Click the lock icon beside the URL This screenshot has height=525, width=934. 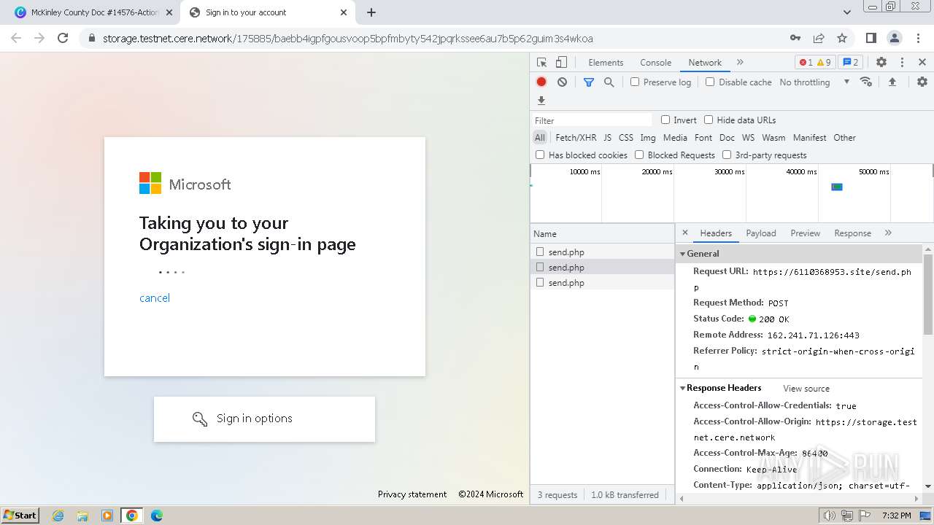[91, 39]
